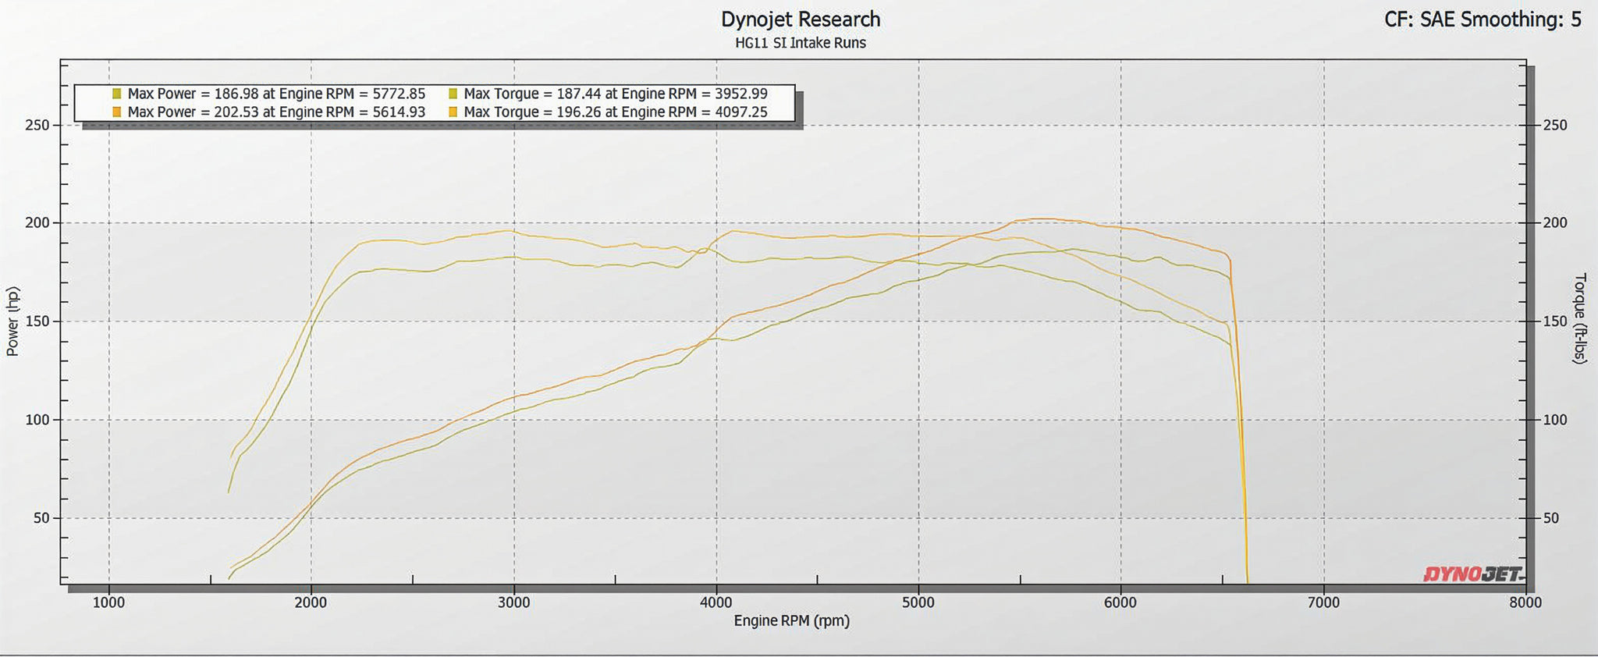Select the Max Torque 196.26 legend entry

pyautogui.click(x=608, y=112)
